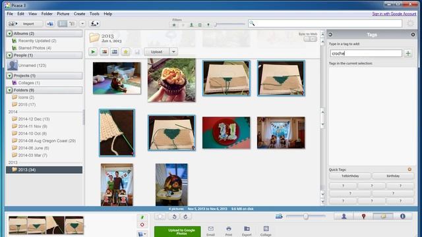Image resolution: width=422 pixels, height=237 pixels.
Task: Switch to tree folder view
Action: point(73,24)
